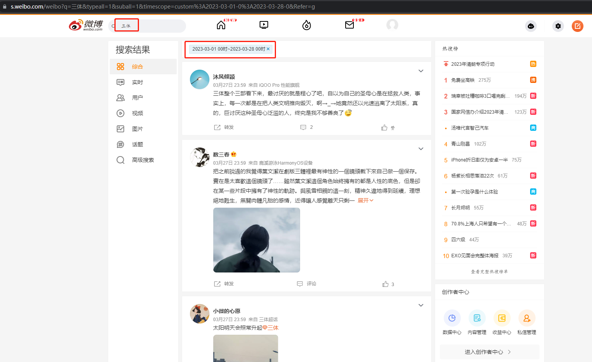Open 沐风倾颖 username link
592x362 pixels.
224,77
